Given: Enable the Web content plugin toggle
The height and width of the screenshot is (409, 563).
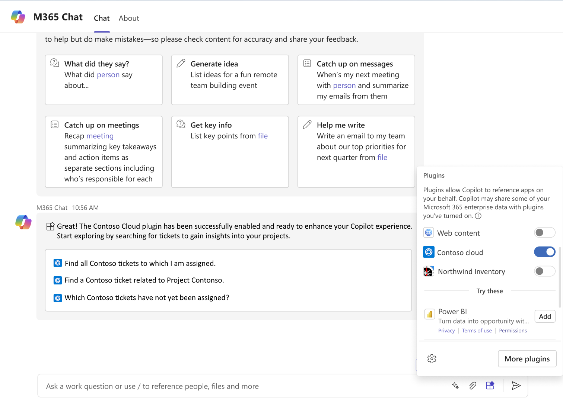Looking at the screenshot, I should (544, 233).
